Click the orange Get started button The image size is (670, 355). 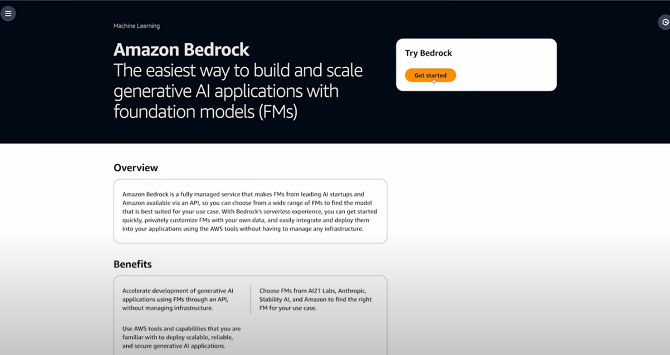pos(430,75)
